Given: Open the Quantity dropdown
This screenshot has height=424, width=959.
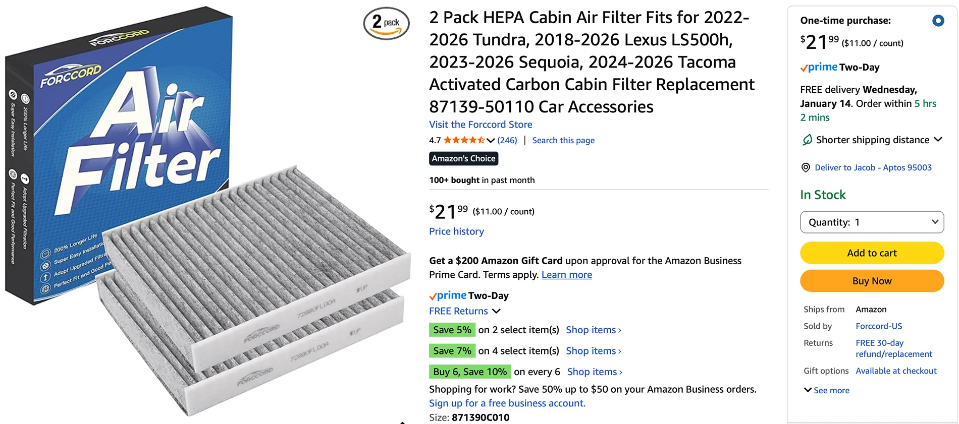Looking at the screenshot, I should (872, 222).
